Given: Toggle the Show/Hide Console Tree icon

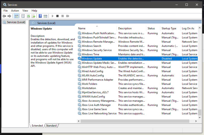Looking at the screenshot, I should [16, 16].
